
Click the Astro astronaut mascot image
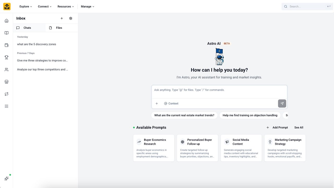coord(219,56)
